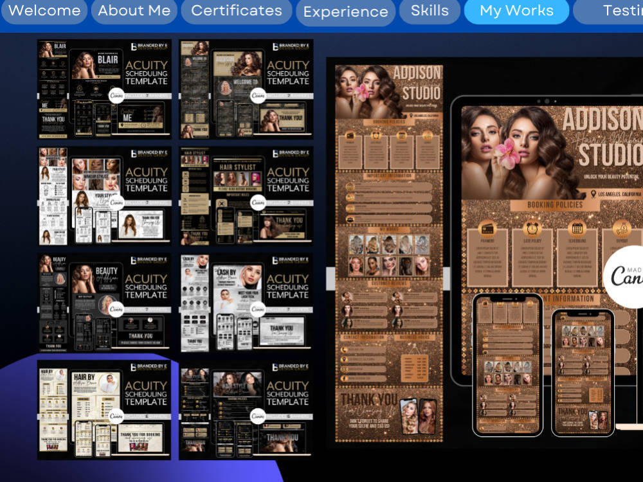Open the Experience tab

[x=346, y=12]
